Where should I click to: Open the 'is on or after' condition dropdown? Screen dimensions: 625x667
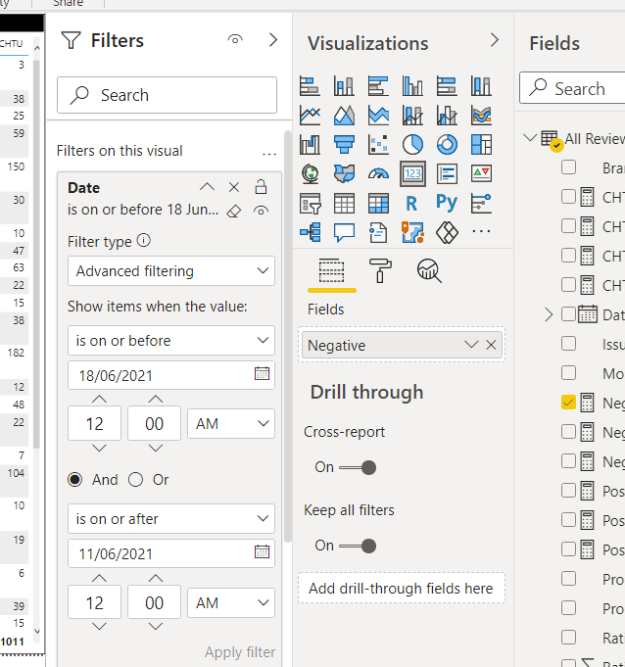pos(171,518)
